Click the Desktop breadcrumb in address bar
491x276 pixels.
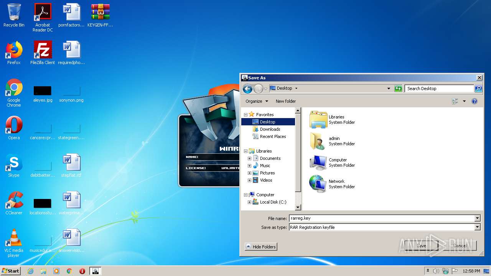pos(284,88)
